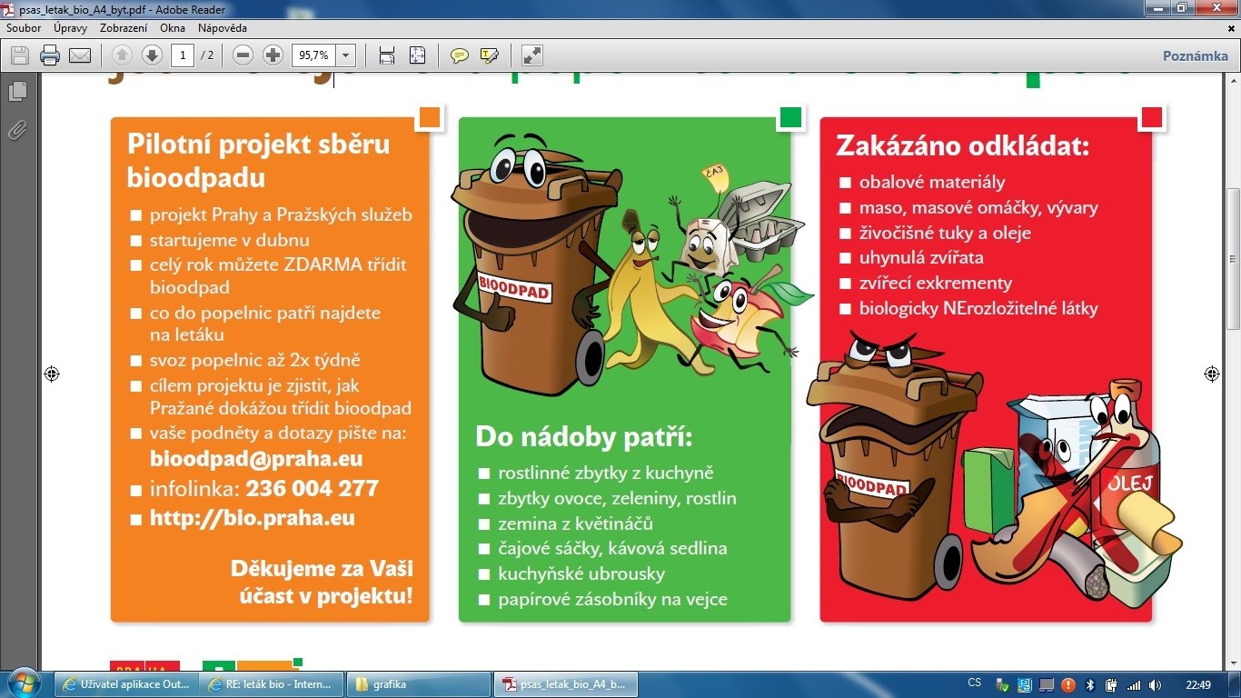
Task: Open the Windows Start button
Action: click(24, 683)
